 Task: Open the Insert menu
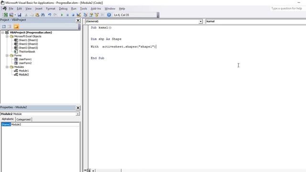click(x=39, y=9)
